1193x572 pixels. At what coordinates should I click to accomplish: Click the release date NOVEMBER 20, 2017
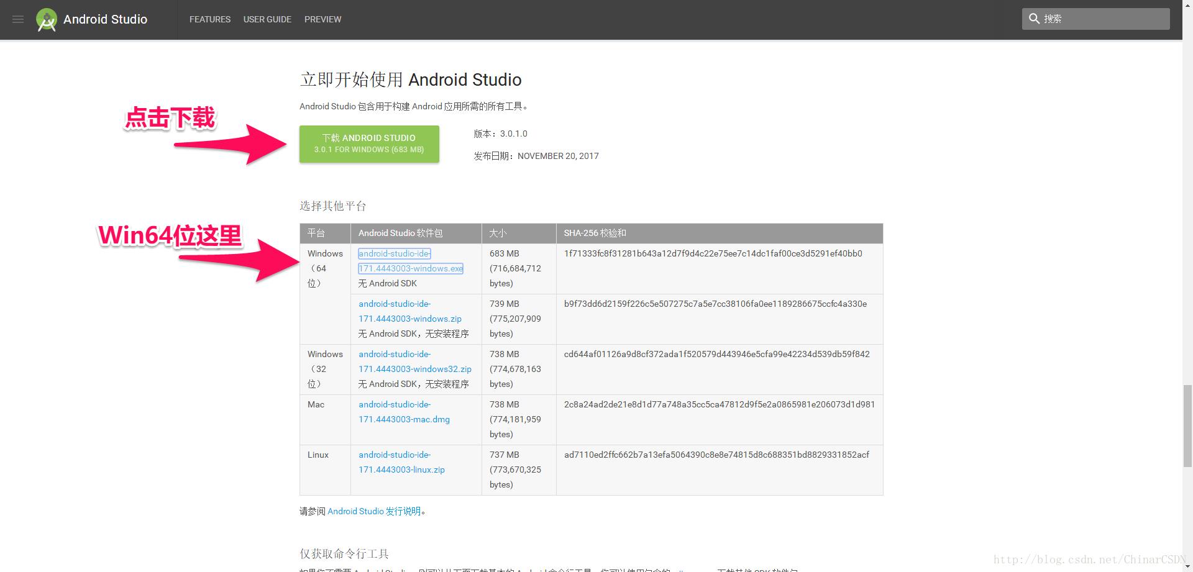558,156
